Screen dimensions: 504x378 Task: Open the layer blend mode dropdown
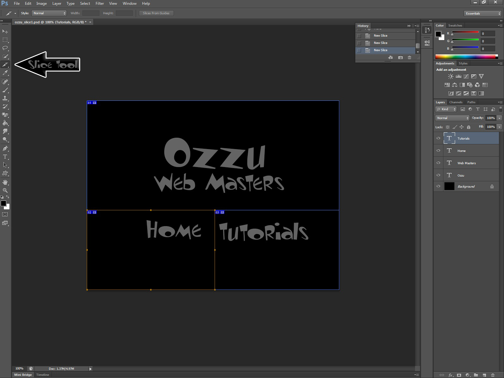coord(452,118)
